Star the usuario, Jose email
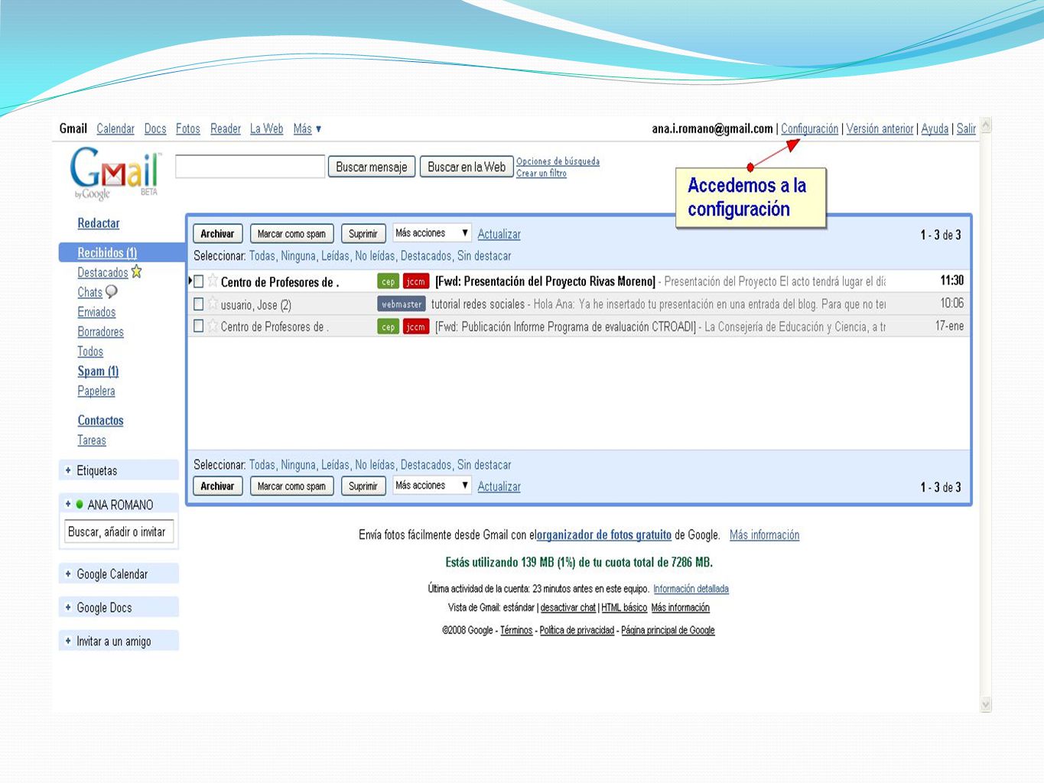This screenshot has height=783, width=1044. click(213, 304)
